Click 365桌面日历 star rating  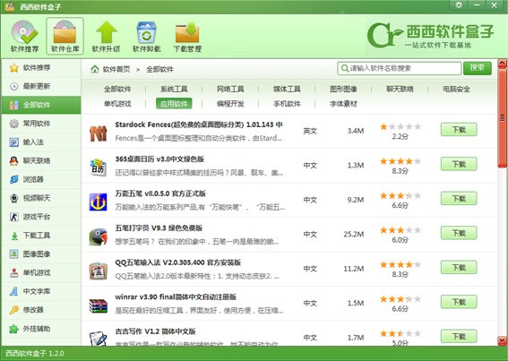pos(400,161)
